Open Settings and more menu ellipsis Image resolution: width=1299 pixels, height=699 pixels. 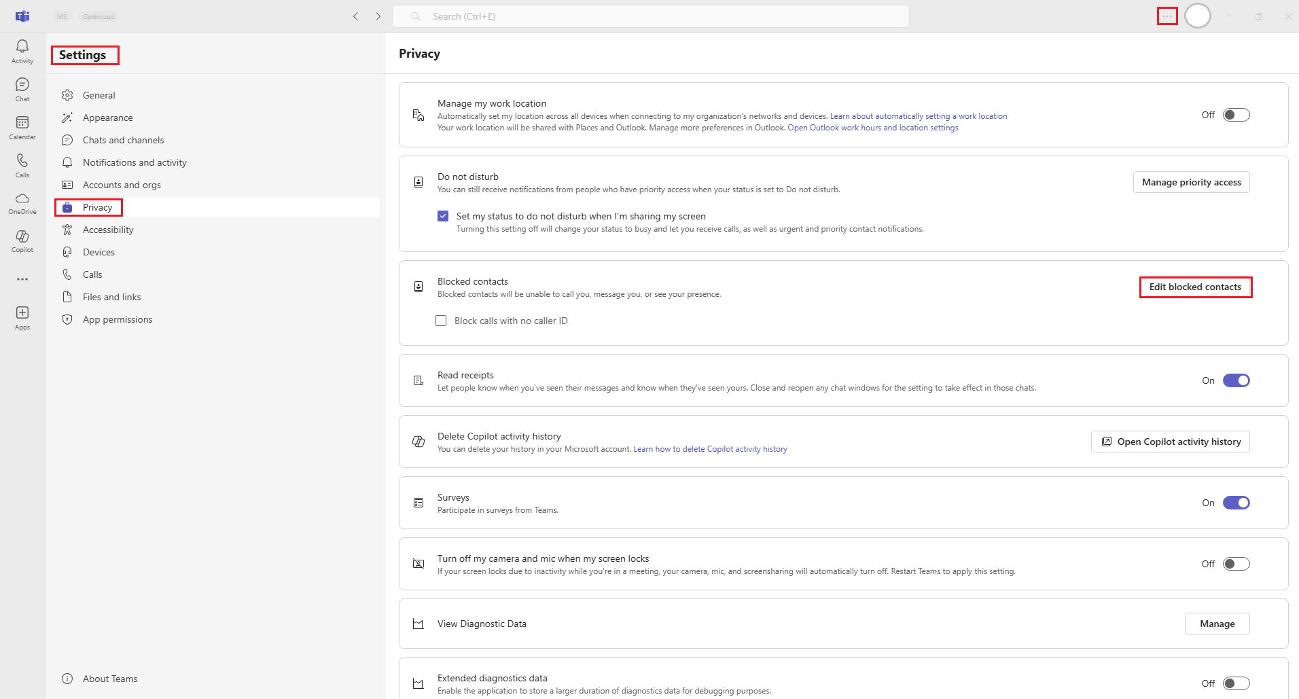(1167, 16)
